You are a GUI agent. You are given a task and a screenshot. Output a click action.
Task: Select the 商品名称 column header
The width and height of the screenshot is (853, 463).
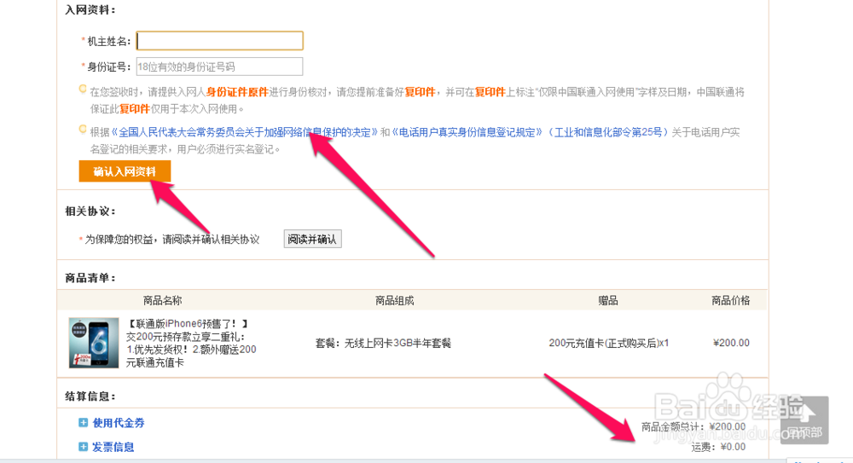pyautogui.click(x=162, y=300)
